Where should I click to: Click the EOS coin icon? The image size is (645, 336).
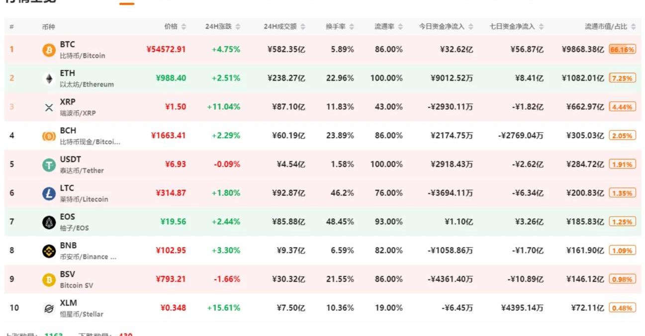(x=49, y=223)
